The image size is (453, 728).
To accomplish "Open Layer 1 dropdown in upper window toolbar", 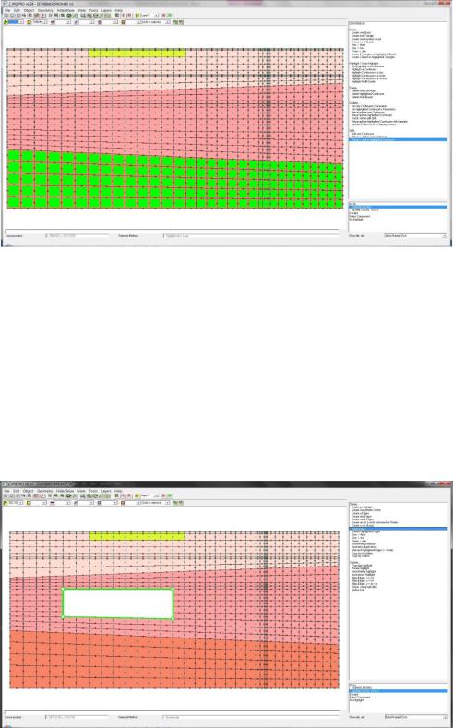I will (148, 16).
